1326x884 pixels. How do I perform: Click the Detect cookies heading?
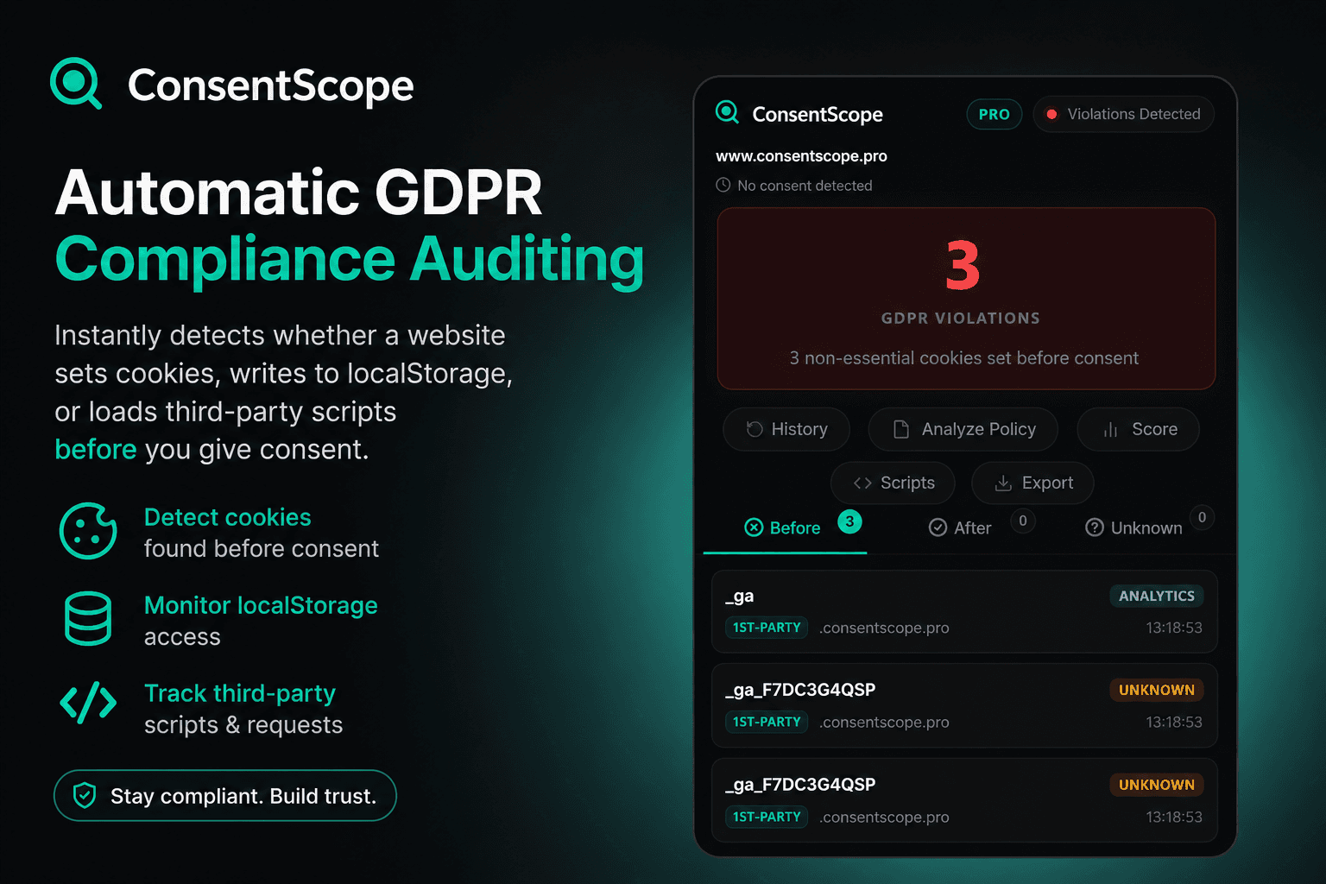pyautogui.click(x=228, y=517)
